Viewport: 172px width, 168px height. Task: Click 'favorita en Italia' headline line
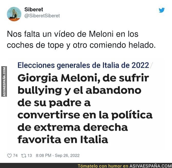63,139
